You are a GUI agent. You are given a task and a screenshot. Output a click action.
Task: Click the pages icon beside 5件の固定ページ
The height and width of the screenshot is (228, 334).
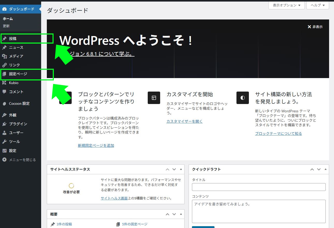118,224
